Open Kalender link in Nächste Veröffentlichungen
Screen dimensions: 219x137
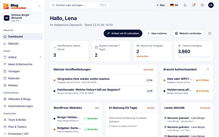click(148, 70)
